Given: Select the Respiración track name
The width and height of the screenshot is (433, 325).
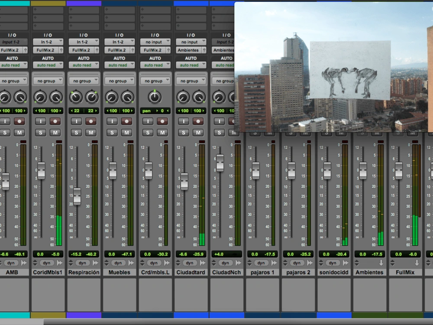Looking at the screenshot, I should pos(84,273).
